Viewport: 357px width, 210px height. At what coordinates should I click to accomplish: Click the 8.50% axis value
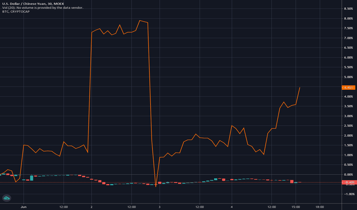[348, 9]
